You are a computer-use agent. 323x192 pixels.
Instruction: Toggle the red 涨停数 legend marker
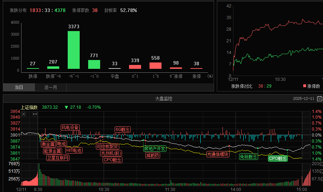[x=305, y=86]
